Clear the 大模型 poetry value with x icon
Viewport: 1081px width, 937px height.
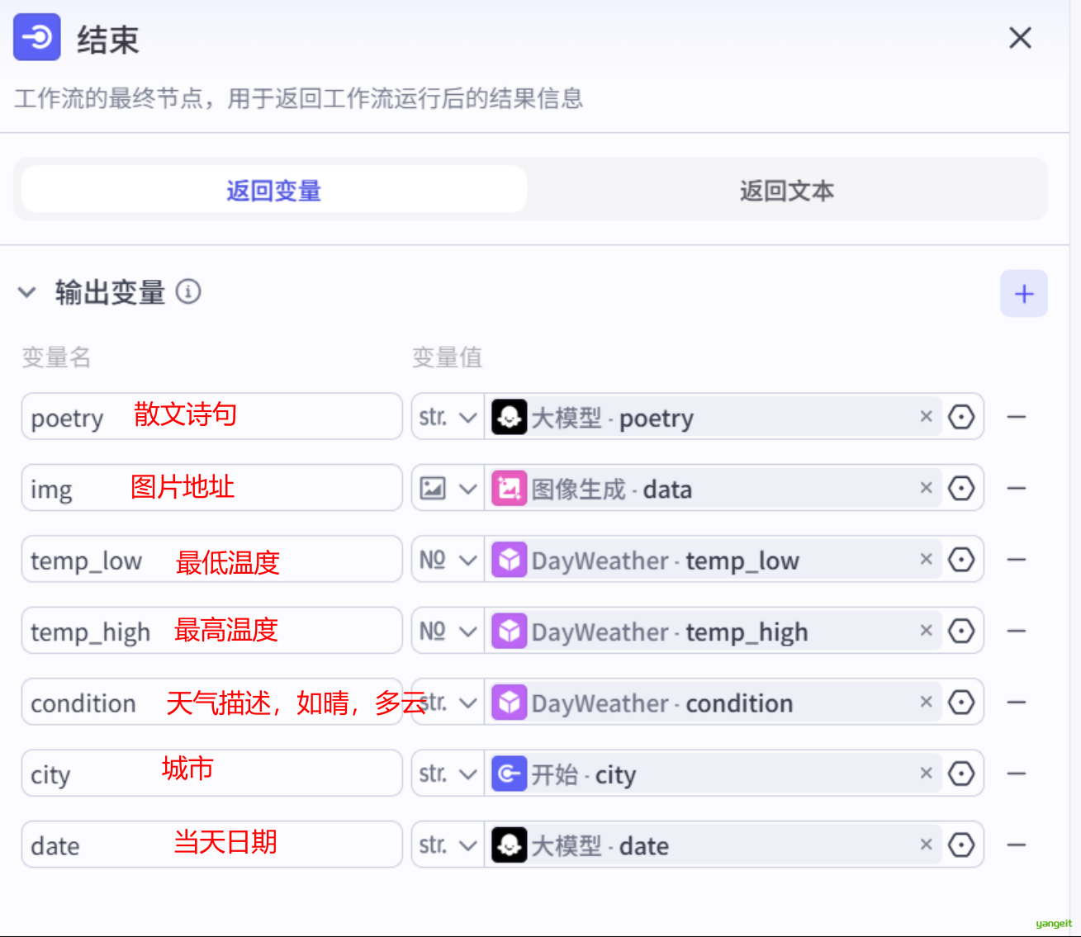point(926,417)
